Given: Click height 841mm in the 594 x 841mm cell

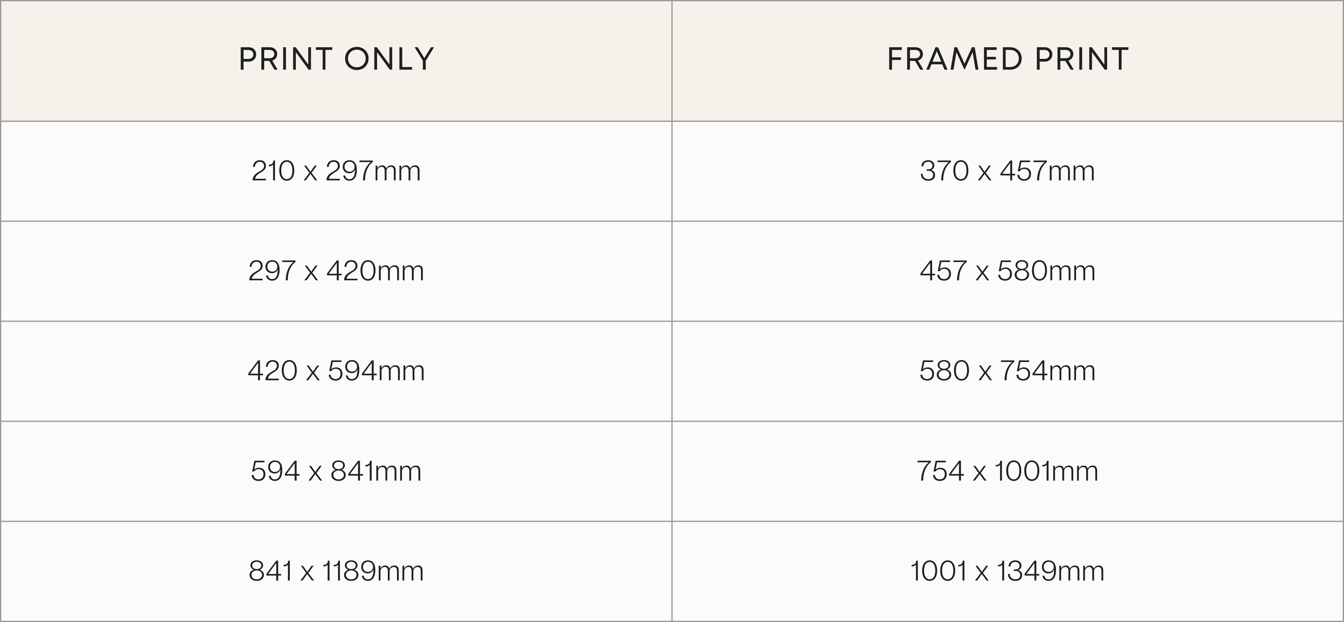Looking at the screenshot, I should coord(376,471).
